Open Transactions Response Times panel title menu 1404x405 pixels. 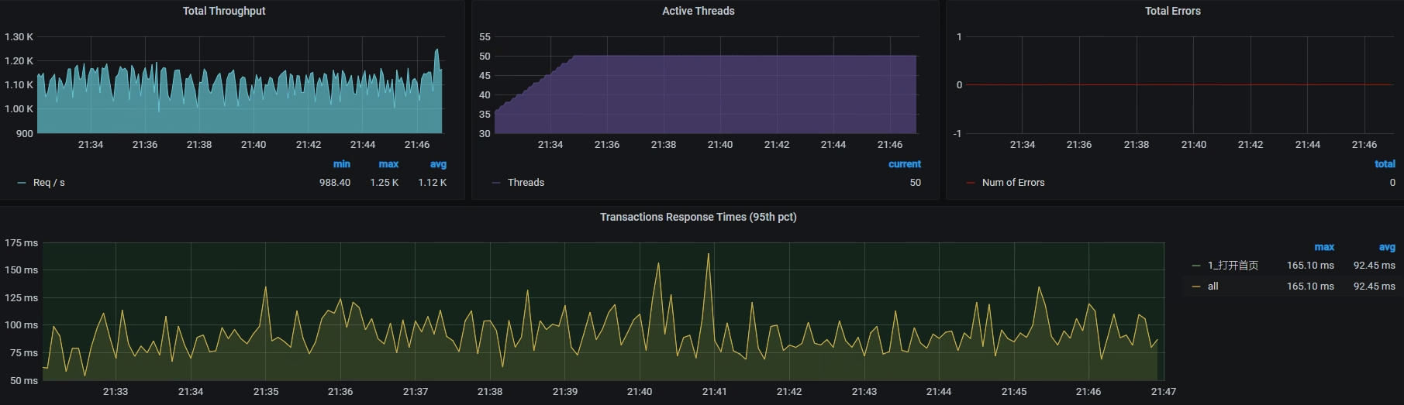[698, 217]
